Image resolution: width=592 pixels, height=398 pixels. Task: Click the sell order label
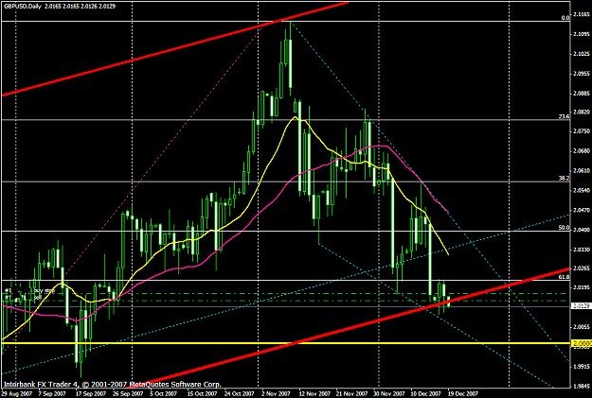(x=38, y=298)
